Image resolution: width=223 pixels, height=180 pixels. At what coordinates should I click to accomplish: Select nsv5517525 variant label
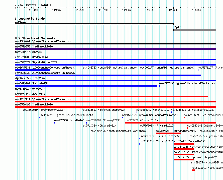coord(206,136)
